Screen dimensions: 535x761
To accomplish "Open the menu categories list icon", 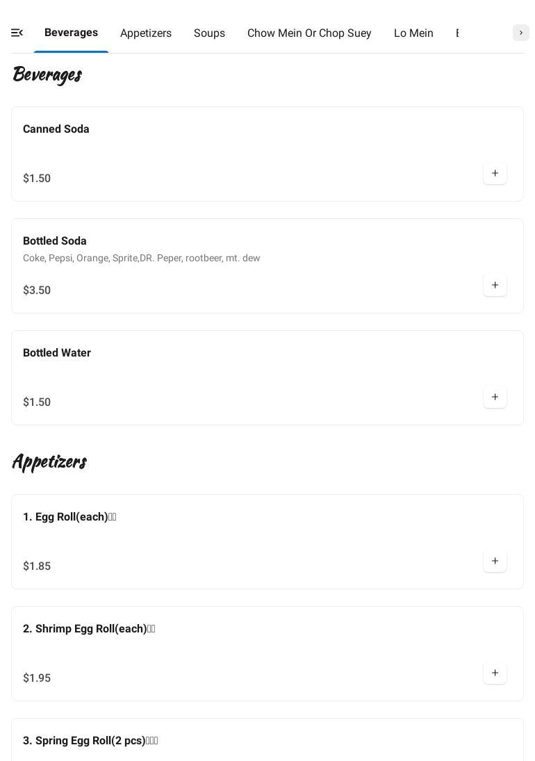I will pos(17,33).
